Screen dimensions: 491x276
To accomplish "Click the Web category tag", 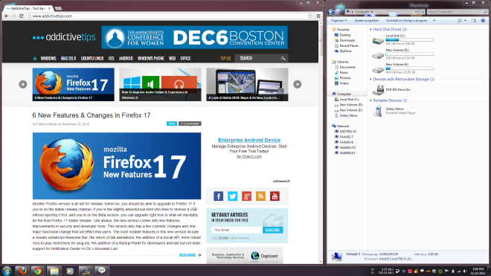I will (x=172, y=123).
